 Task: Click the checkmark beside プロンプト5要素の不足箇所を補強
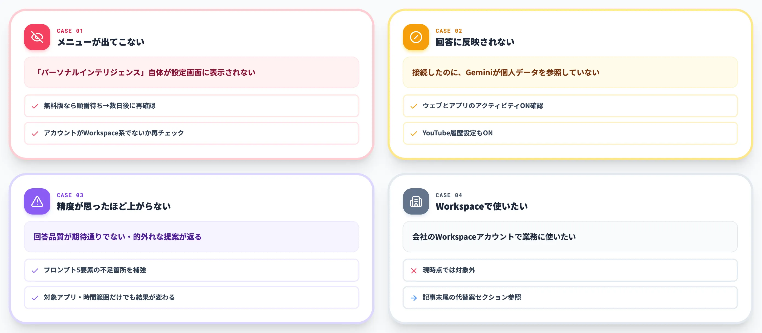pyautogui.click(x=35, y=270)
